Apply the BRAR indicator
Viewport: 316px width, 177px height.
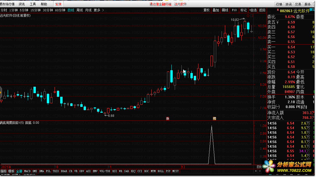click(x=64, y=171)
